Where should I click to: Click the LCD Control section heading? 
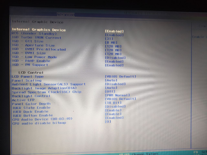coord(31,73)
